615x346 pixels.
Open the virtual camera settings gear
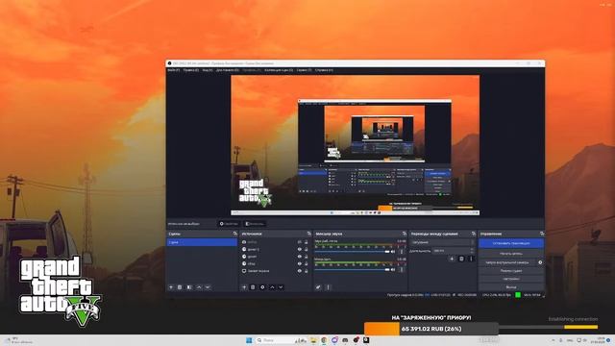pyautogui.click(x=540, y=262)
